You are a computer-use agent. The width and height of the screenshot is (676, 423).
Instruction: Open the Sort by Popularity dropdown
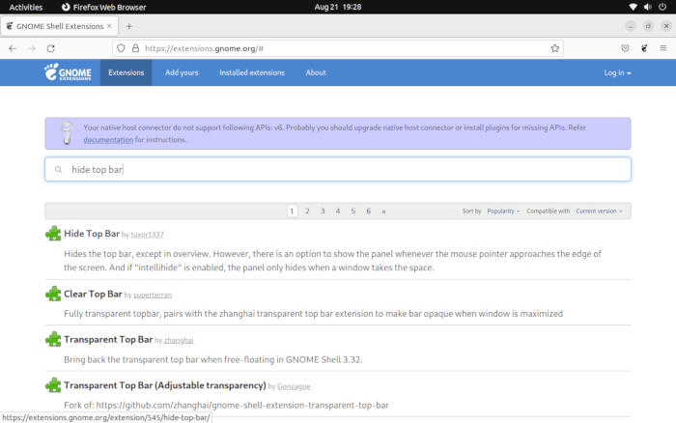(x=503, y=211)
